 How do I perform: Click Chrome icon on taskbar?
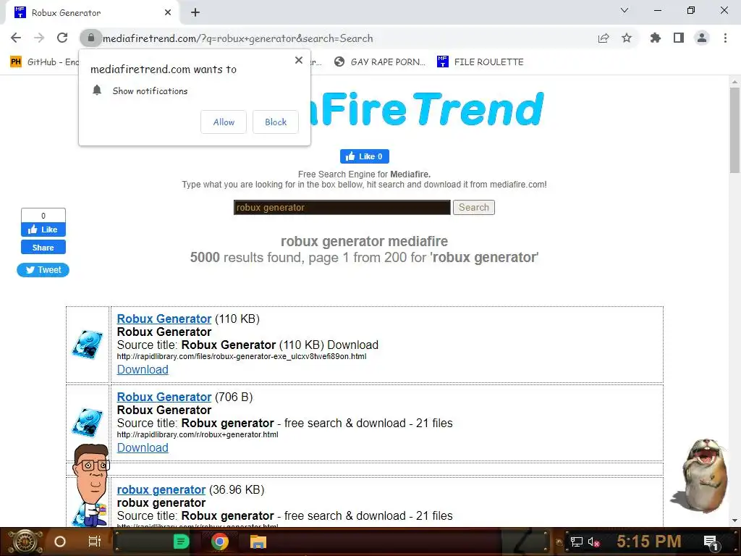(219, 542)
